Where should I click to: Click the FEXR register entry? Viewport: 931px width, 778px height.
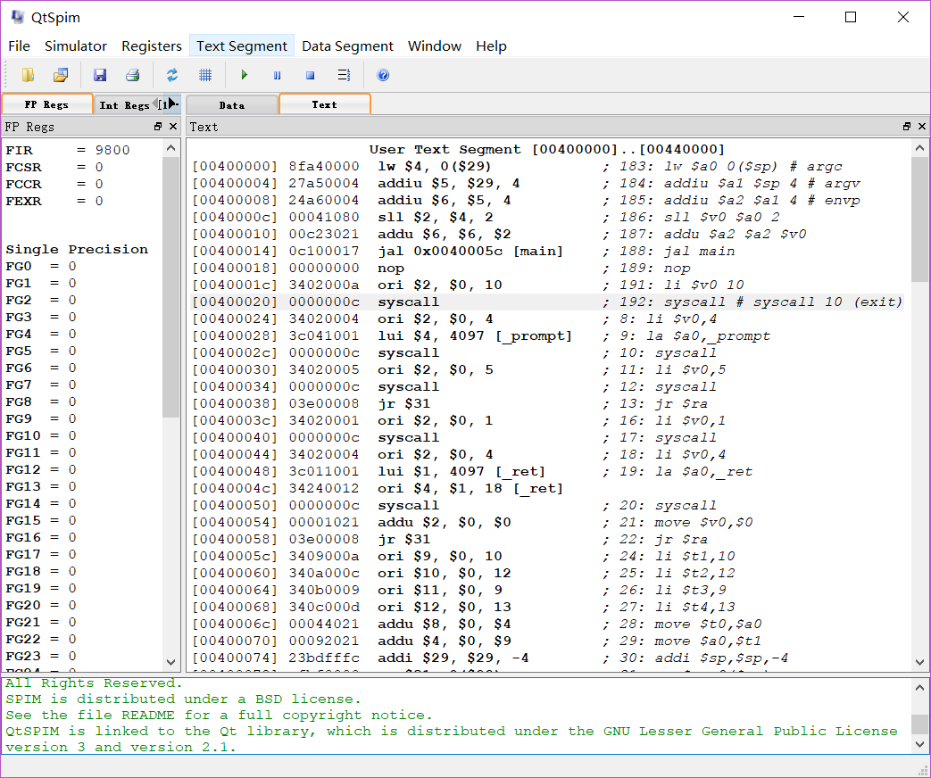pyautogui.click(x=54, y=201)
